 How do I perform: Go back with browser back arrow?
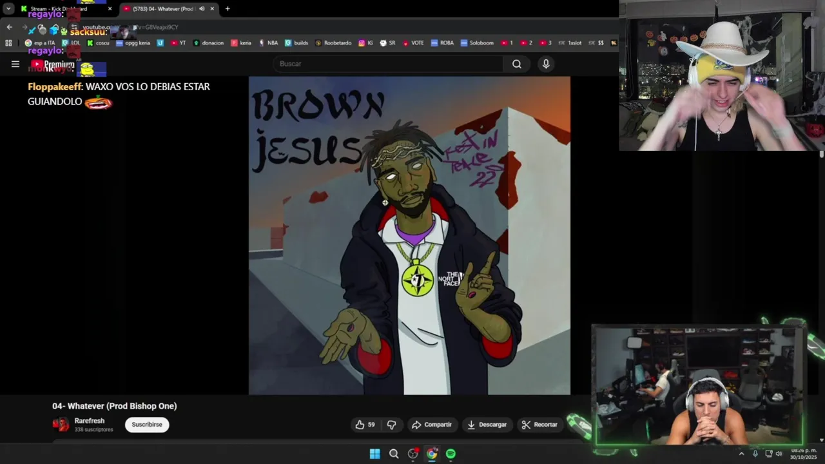(9, 27)
